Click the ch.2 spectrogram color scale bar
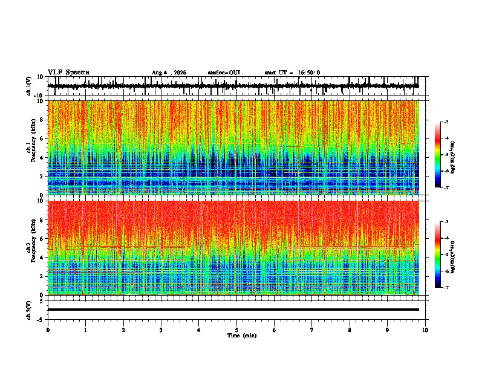Viewport: 479px width, 370px height. (x=437, y=255)
